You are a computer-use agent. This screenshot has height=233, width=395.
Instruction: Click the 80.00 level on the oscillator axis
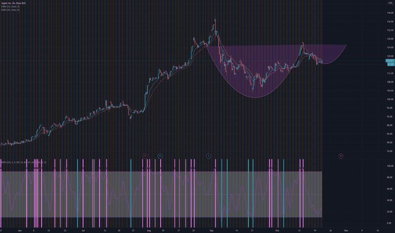pos(390,178)
